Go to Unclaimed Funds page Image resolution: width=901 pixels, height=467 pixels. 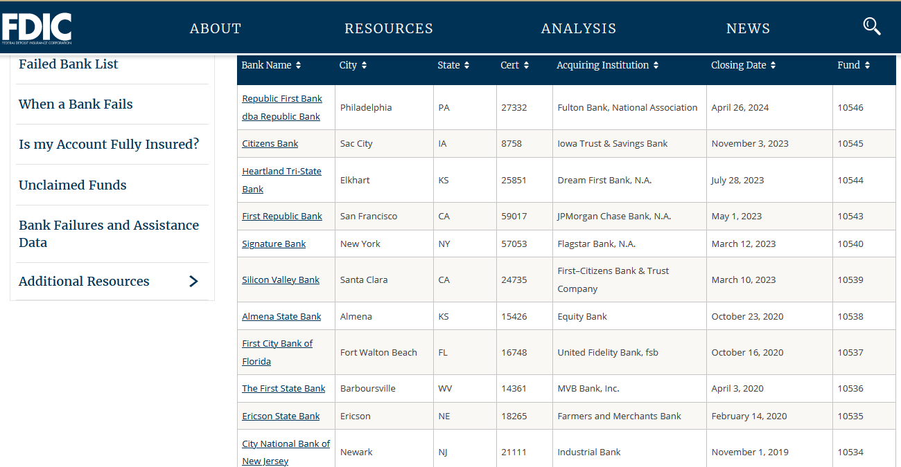(73, 185)
